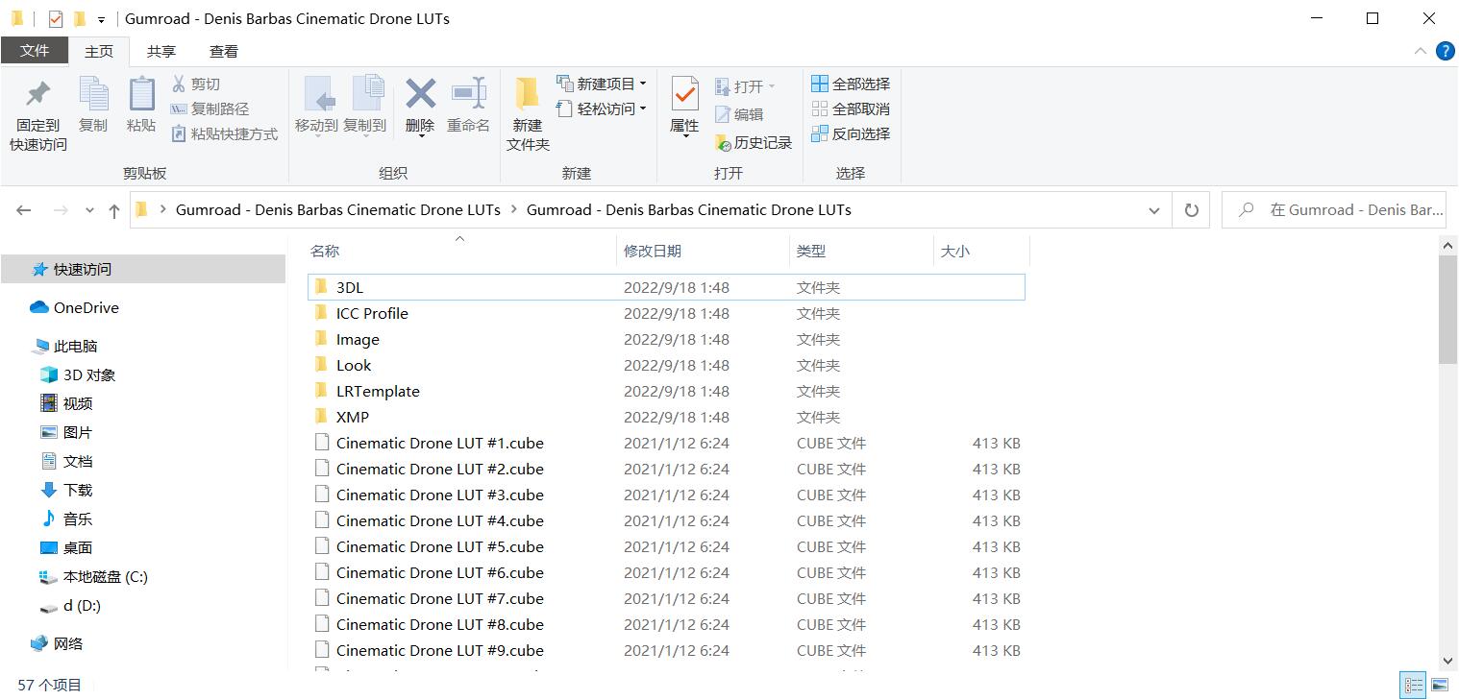This screenshot has width=1459, height=700.
Task: Switch to the 主页 ribbon tab
Action: coord(99,51)
